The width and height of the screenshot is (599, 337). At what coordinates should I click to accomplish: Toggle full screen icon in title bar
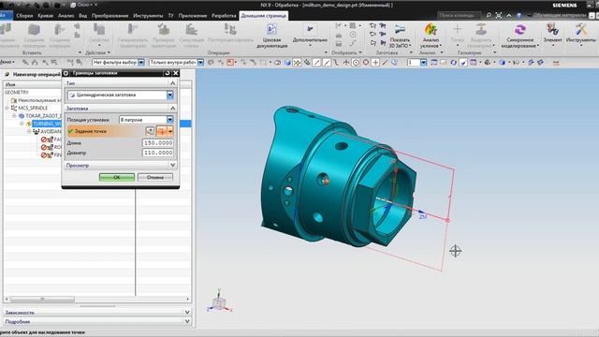coord(499,15)
